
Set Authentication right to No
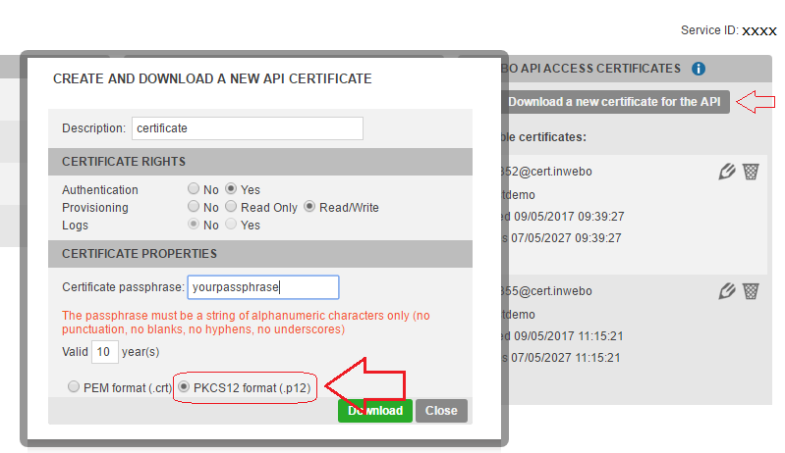194,190
